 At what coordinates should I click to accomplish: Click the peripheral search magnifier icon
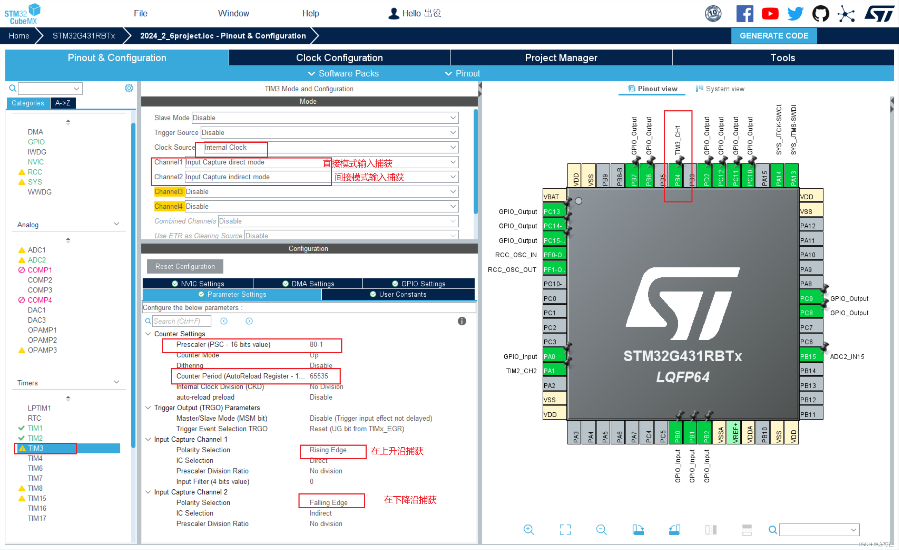12,88
